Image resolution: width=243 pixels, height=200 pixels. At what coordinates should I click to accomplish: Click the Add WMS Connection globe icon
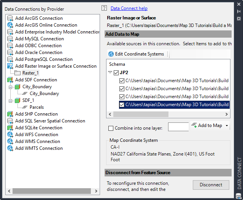10,141
